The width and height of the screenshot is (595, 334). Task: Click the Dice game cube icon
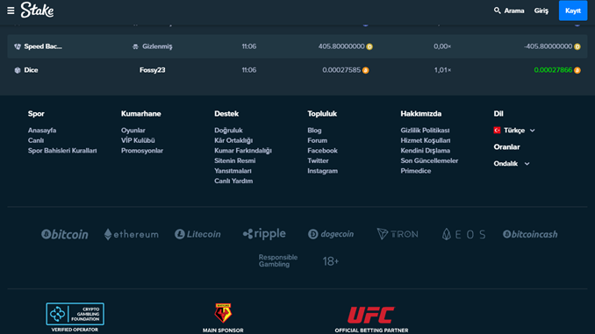tap(18, 70)
